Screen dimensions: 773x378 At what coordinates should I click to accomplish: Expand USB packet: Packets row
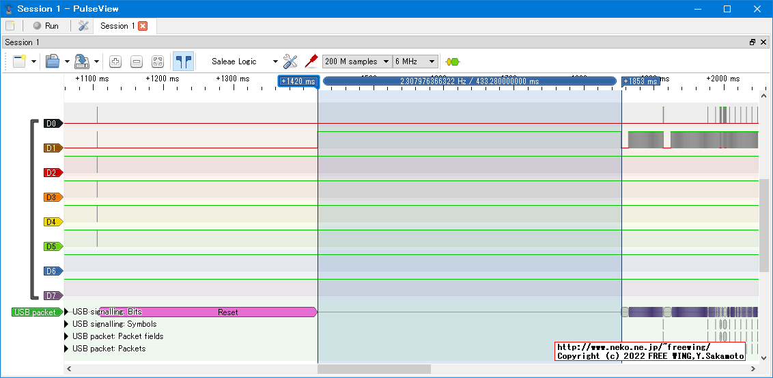[67, 349]
